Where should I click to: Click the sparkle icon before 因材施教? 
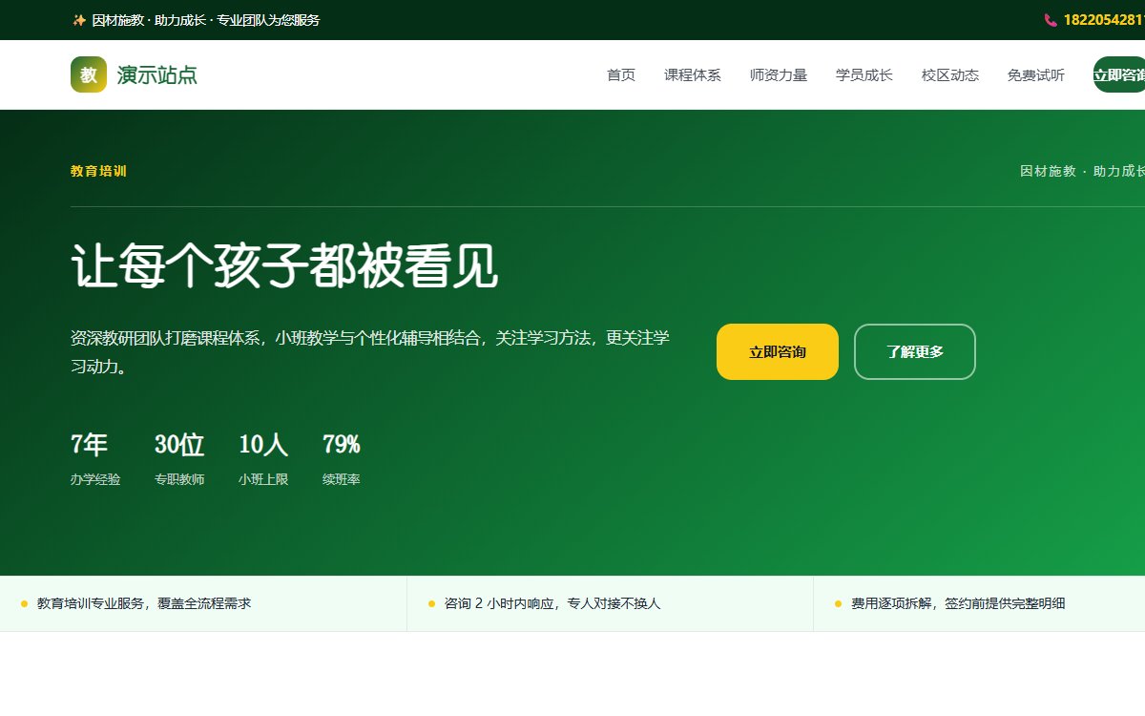[x=79, y=20]
